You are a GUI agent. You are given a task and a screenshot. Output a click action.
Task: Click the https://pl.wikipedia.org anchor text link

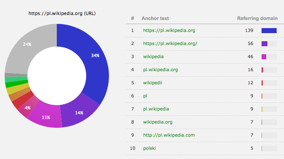pos(169,30)
